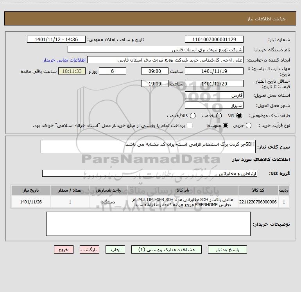Image resolution: width=301 pixels, height=292 pixels.
Task: Click the چاپ print button
Action: [115, 250]
